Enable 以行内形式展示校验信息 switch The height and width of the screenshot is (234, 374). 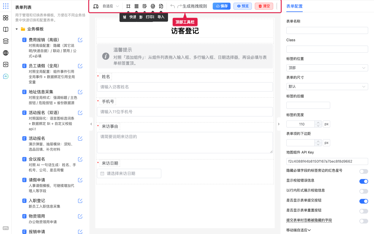click(x=363, y=191)
